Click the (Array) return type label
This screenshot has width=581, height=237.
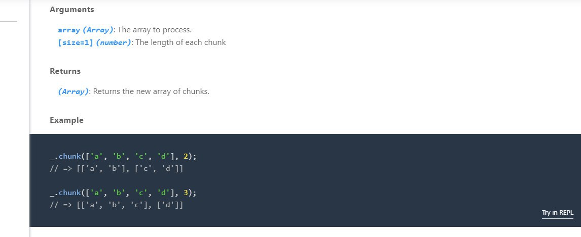point(74,92)
